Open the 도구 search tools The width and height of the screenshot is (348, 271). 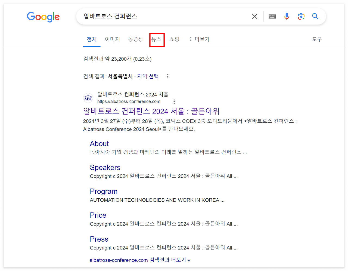pos(317,39)
